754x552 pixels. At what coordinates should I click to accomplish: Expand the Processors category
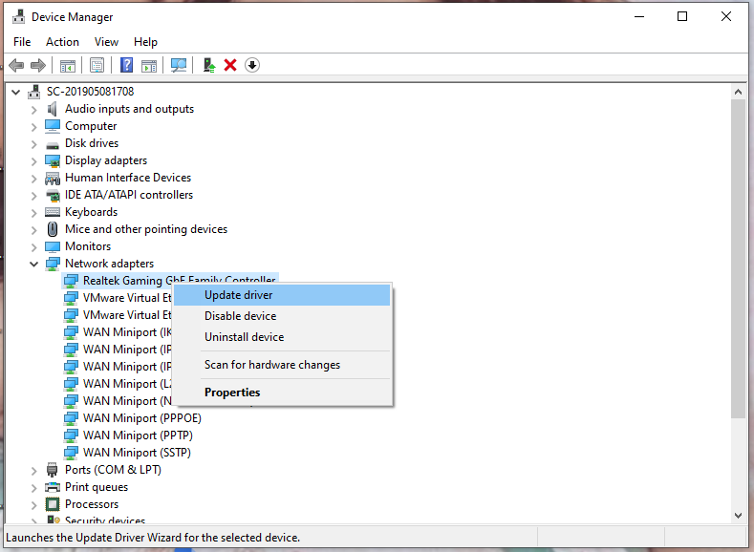coord(33,505)
